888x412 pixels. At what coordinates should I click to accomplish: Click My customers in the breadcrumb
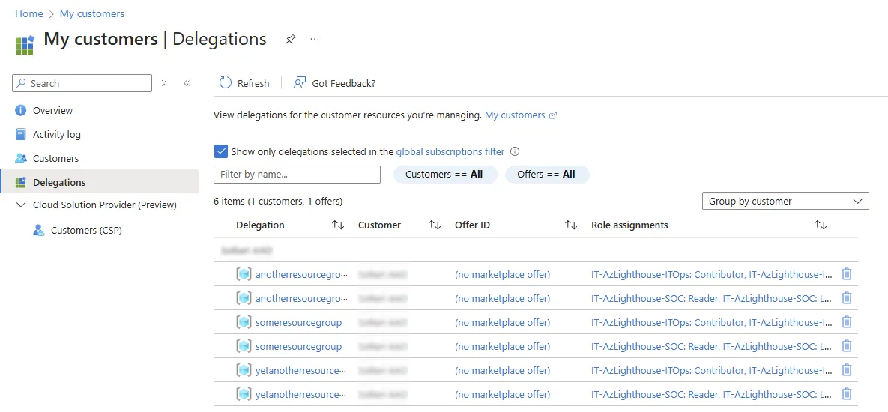(91, 13)
